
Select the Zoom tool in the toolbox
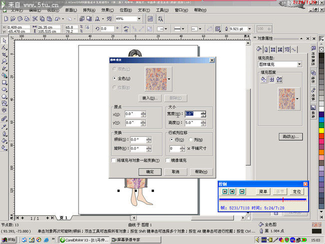click(x=4, y=61)
